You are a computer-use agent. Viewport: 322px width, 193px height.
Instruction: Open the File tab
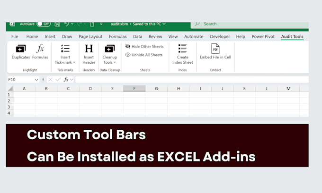coord(15,36)
